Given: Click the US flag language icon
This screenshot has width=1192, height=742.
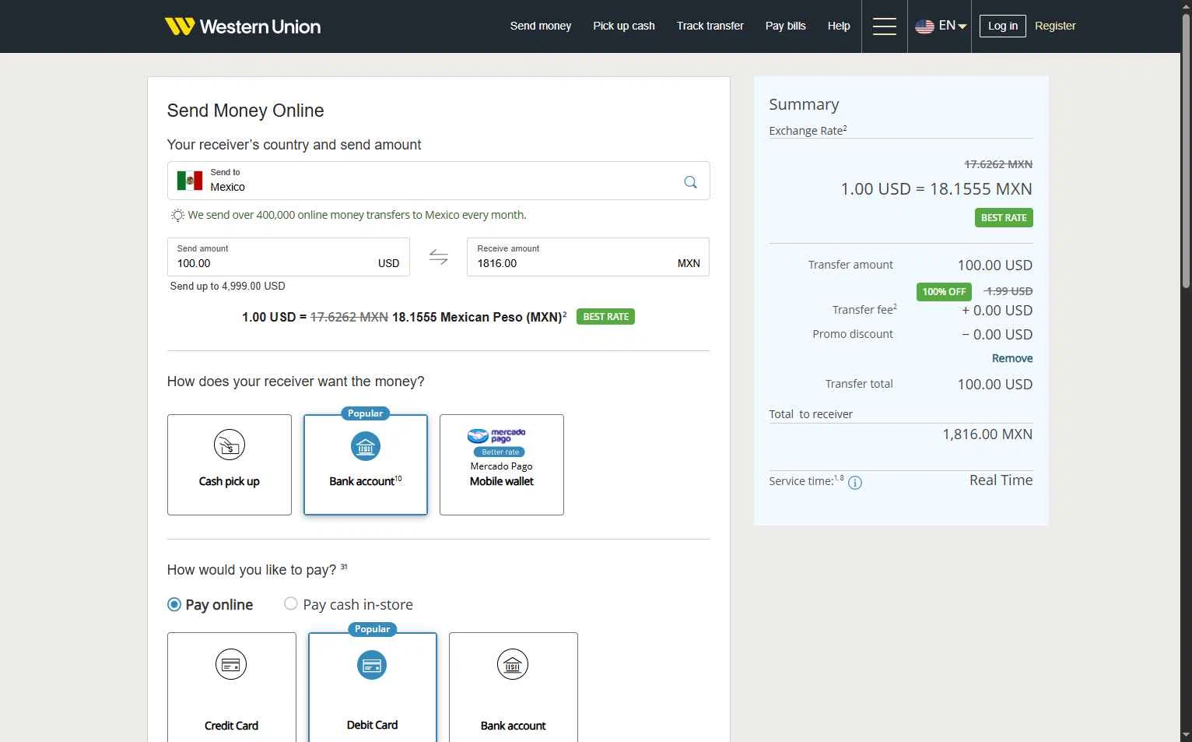Looking at the screenshot, I should (x=924, y=26).
